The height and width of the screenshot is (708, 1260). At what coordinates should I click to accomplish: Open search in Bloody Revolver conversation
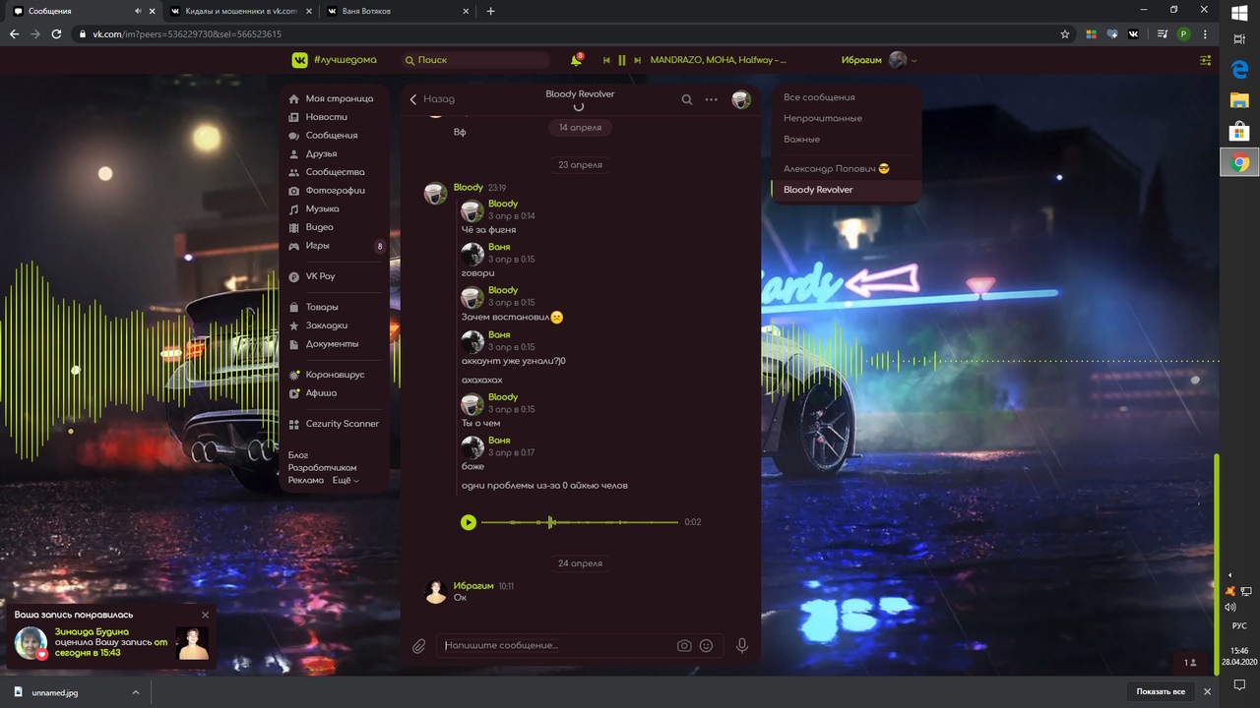pyautogui.click(x=687, y=99)
